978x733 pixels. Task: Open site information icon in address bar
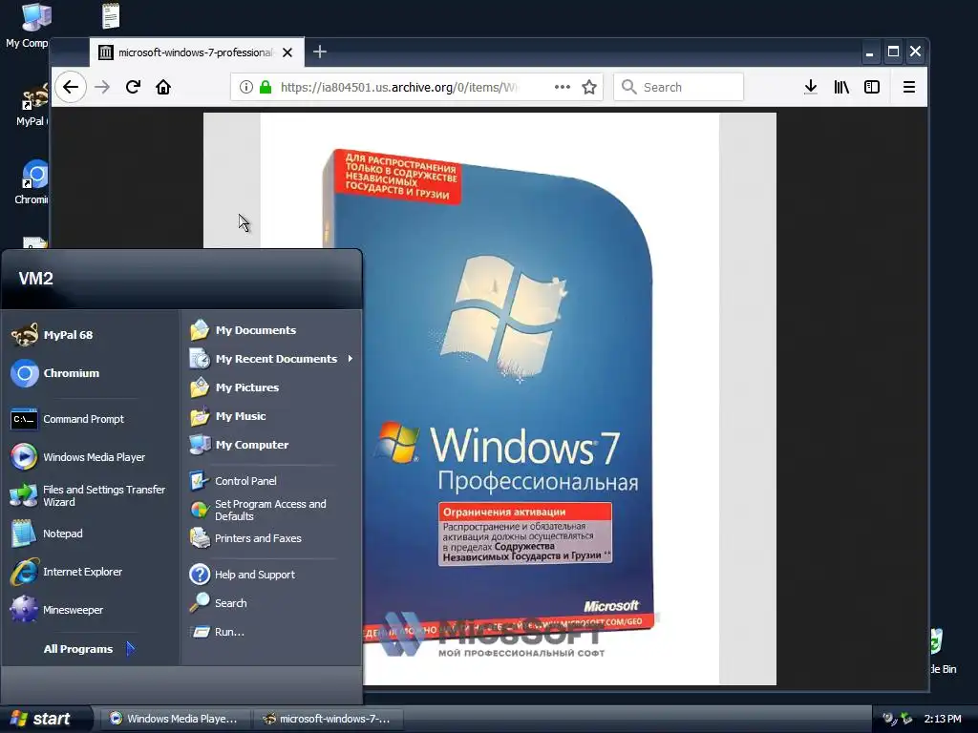coord(246,87)
